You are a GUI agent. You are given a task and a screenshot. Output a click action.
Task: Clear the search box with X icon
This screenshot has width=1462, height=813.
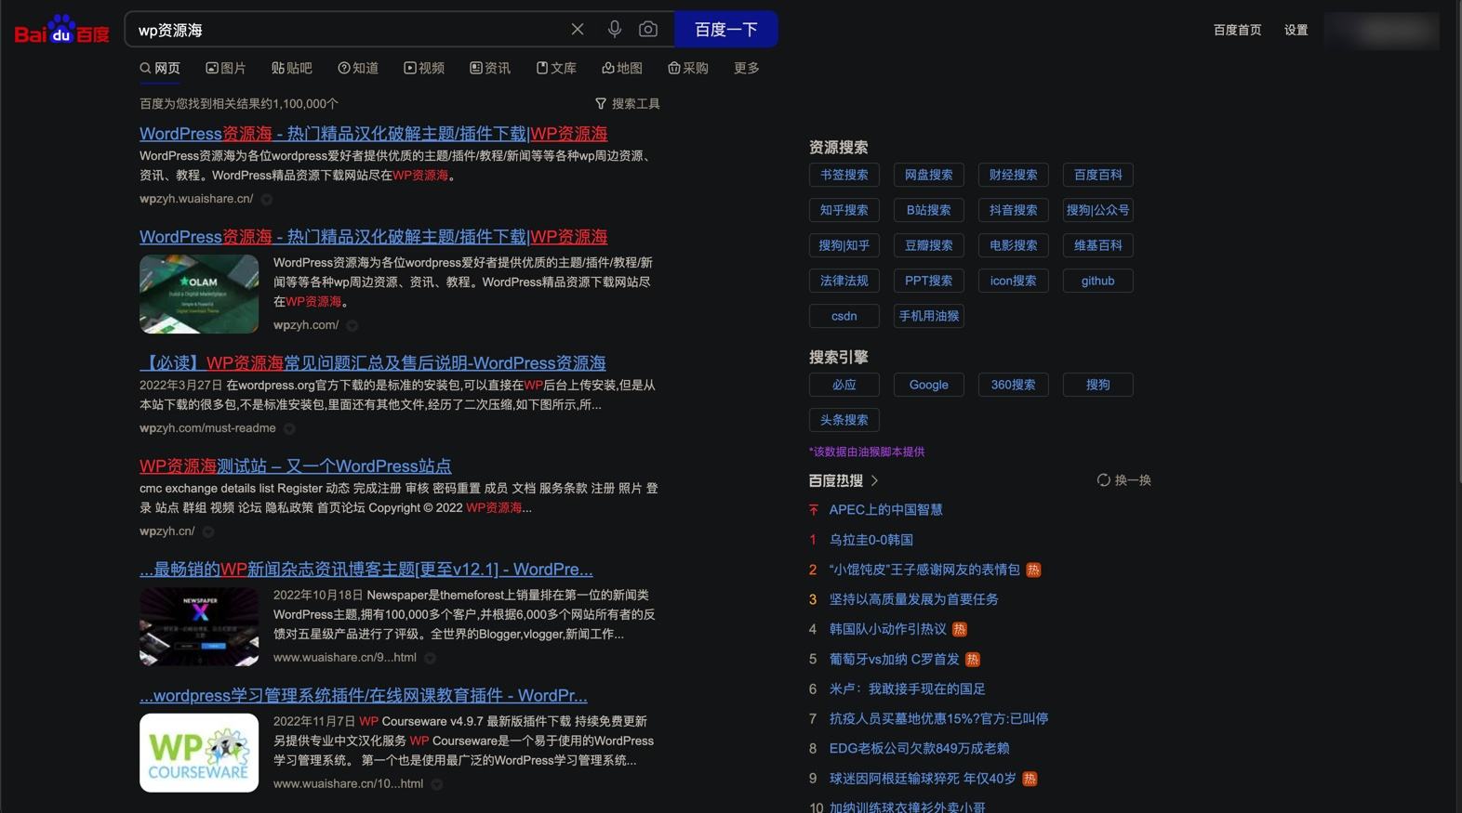[578, 30]
